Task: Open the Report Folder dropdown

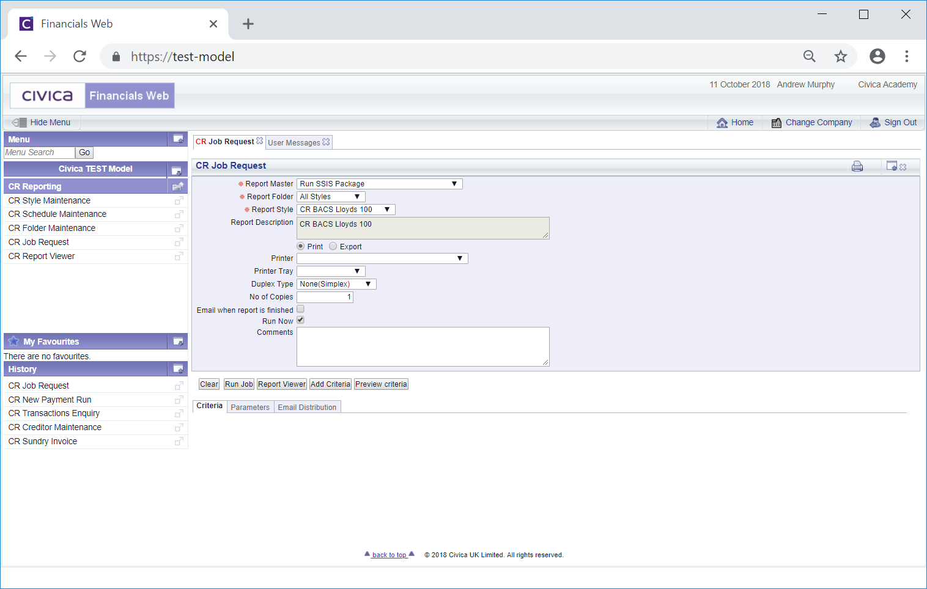Action: (x=331, y=197)
